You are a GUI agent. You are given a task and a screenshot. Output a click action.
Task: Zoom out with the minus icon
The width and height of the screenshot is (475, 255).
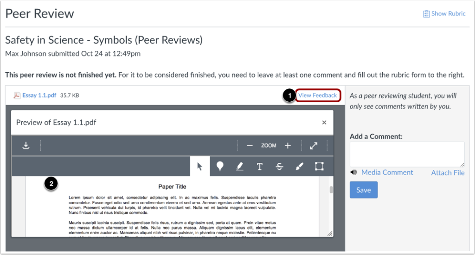click(250, 146)
